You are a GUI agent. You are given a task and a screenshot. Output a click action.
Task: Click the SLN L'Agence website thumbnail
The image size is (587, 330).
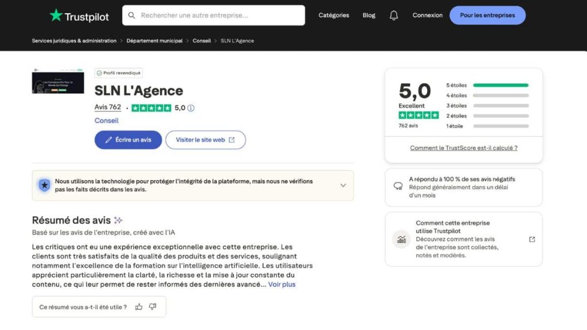pyautogui.click(x=58, y=81)
